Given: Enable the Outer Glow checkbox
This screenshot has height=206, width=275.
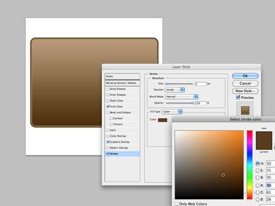Looking at the screenshot, I should (108, 101).
